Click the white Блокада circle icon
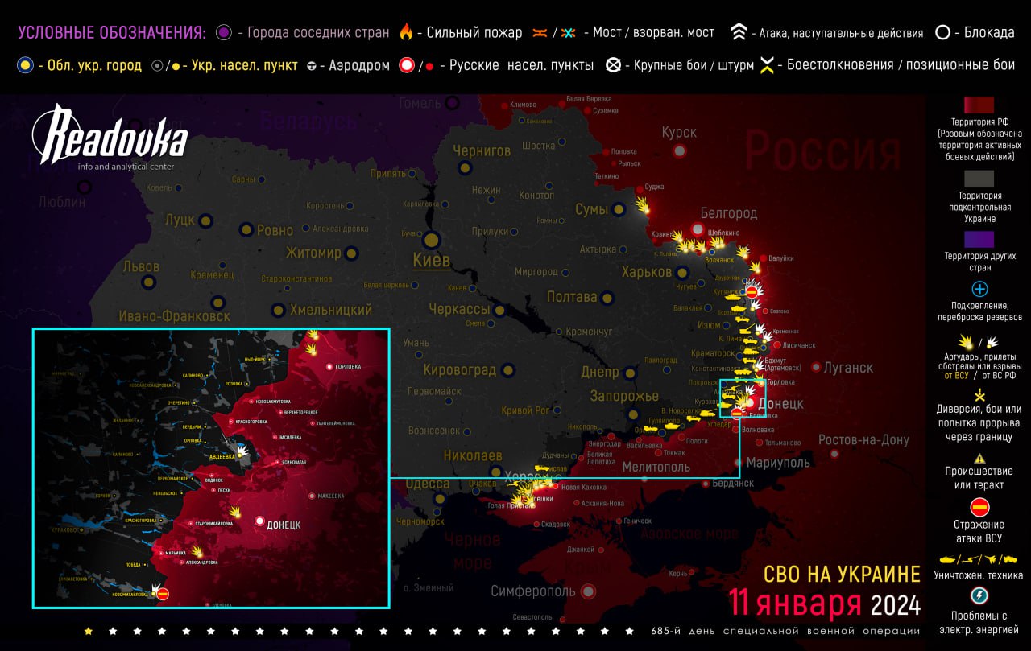Screen dimensions: 1031x651 pos(942,33)
